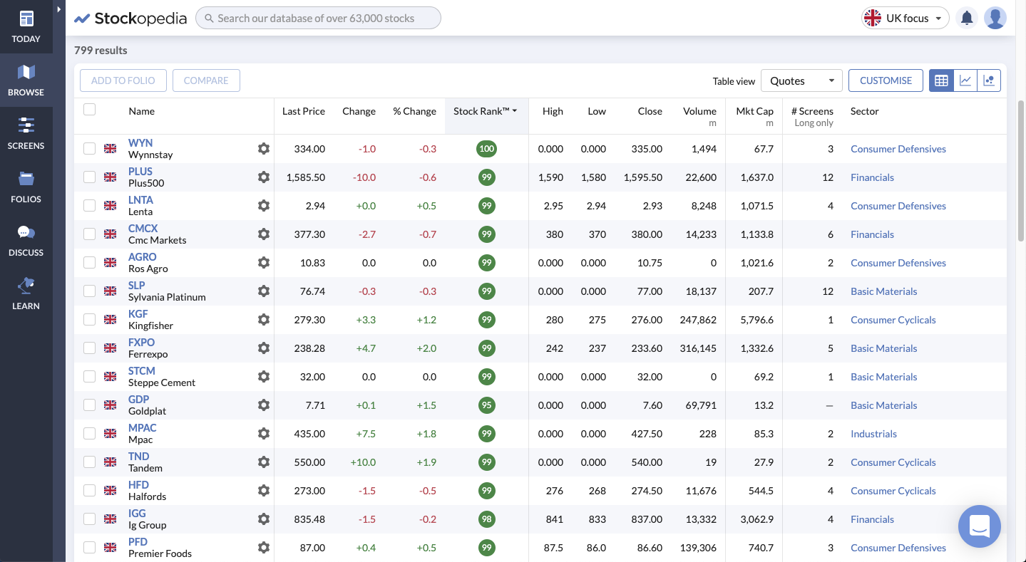
Task: Open the WYN ticker link
Action: pos(140,143)
